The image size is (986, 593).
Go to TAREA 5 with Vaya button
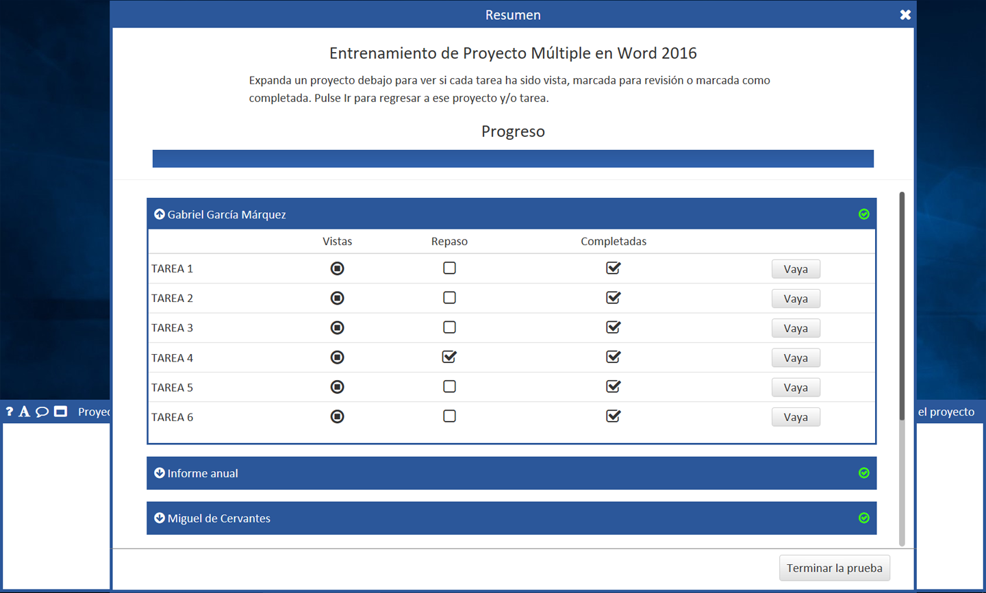click(x=796, y=388)
